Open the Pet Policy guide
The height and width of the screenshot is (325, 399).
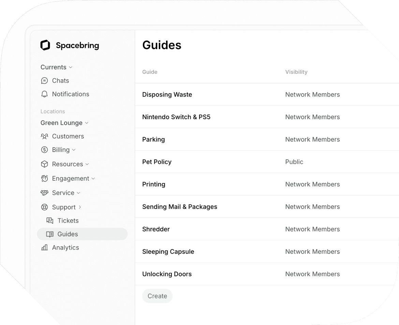[157, 162]
